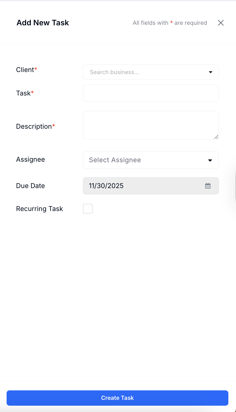Click the Select Assignee placeholder text
Screen dimensions: 236x412
pos(115,160)
